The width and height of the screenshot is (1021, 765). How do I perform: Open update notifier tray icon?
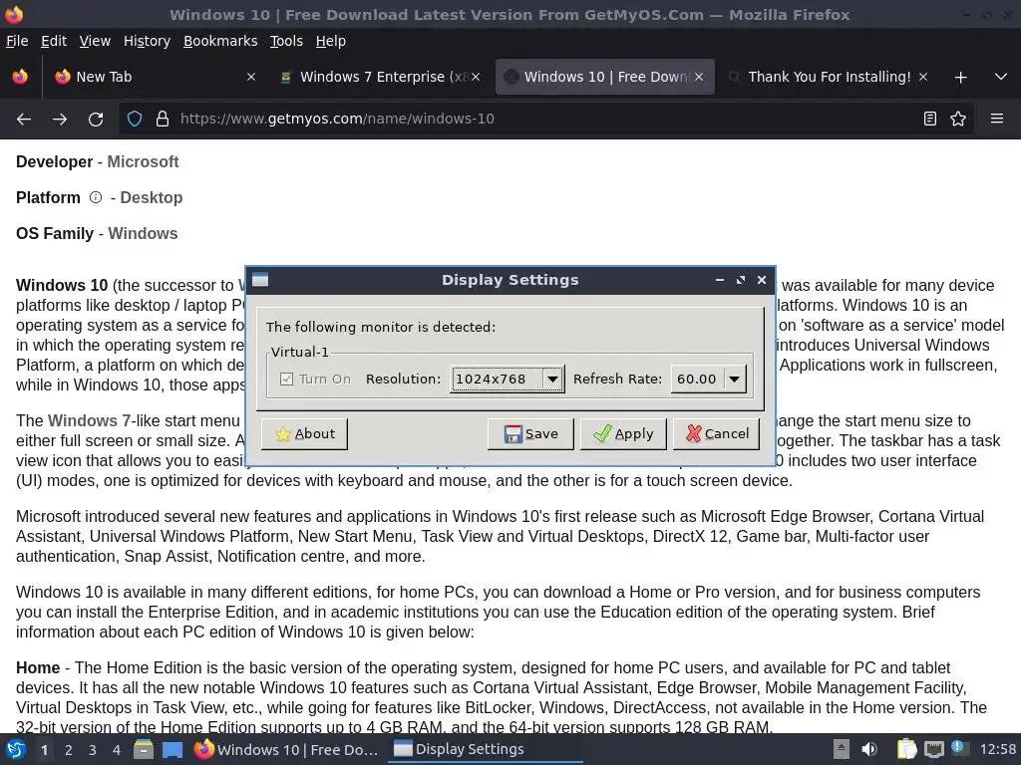click(958, 748)
